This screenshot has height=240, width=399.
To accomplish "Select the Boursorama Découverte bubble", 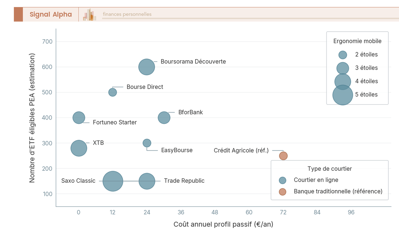I will [146, 67].
